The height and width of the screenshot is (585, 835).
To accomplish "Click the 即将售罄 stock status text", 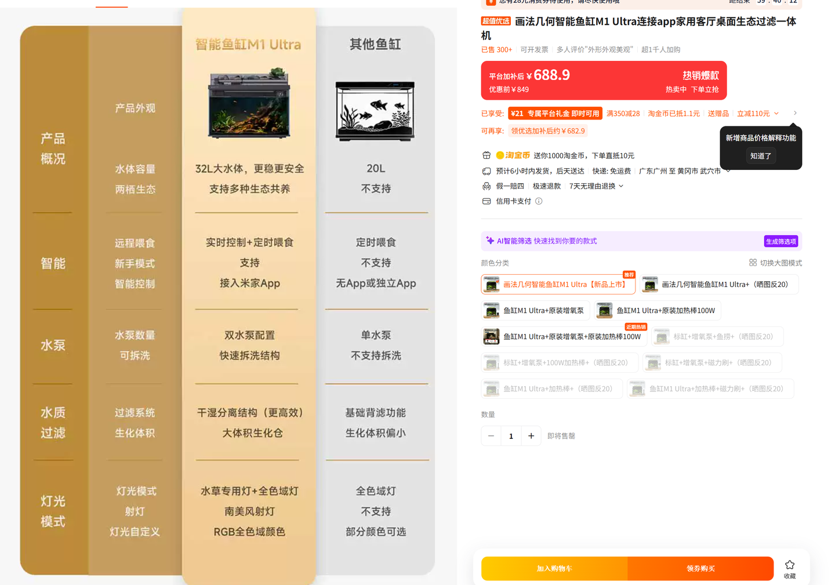I will pyautogui.click(x=561, y=436).
